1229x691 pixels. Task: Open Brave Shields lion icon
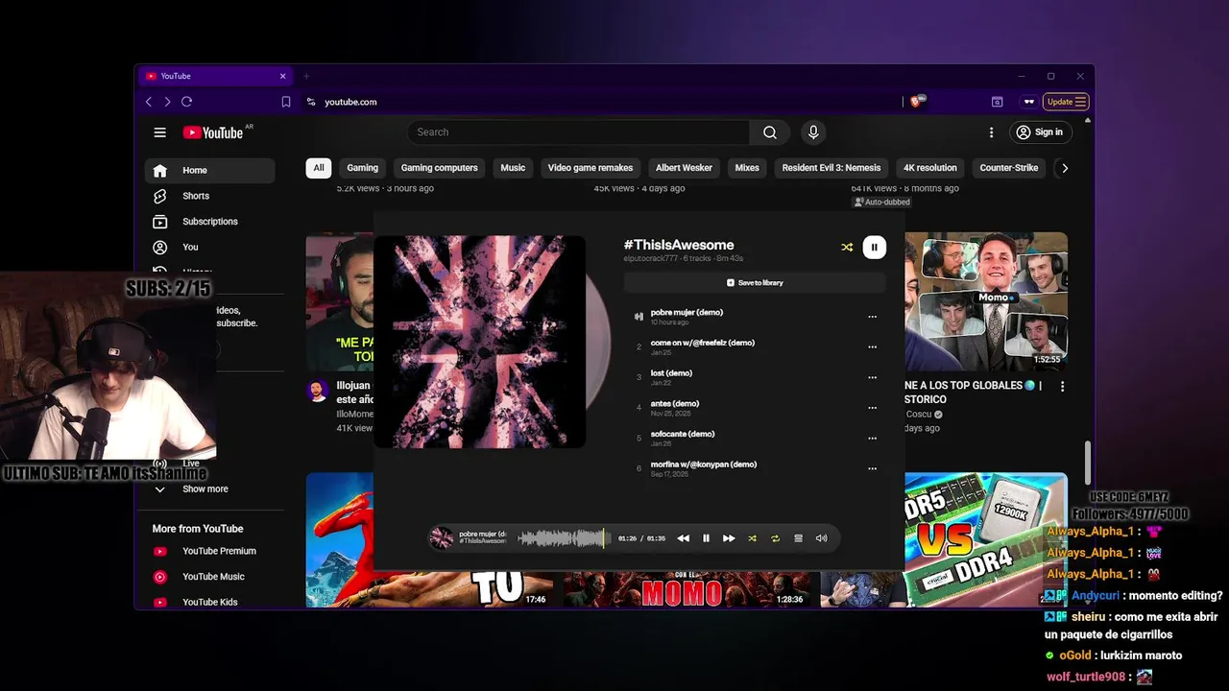click(917, 101)
